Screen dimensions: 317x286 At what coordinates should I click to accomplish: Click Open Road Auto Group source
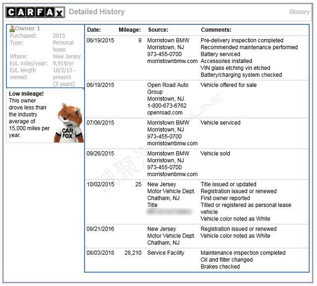(168, 88)
